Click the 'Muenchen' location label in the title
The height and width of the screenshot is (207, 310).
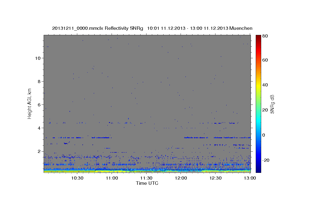[241, 28]
